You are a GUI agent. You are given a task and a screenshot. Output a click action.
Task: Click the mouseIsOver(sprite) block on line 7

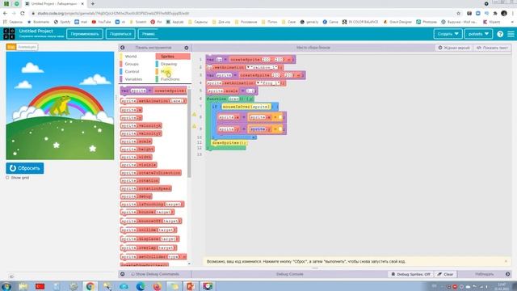point(246,107)
